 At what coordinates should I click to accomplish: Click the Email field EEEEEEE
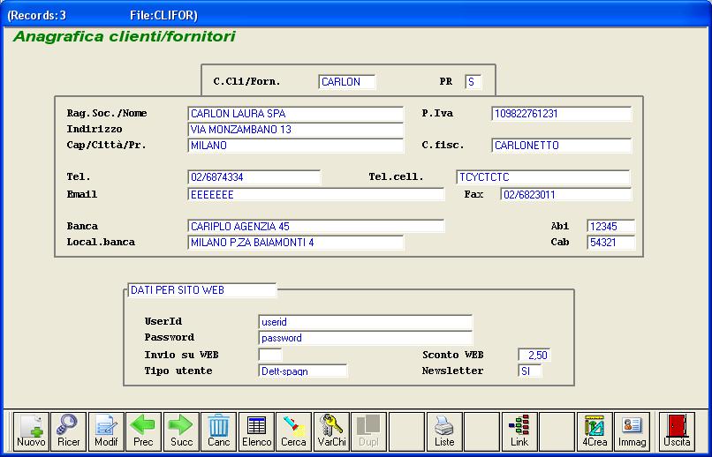(316, 195)
